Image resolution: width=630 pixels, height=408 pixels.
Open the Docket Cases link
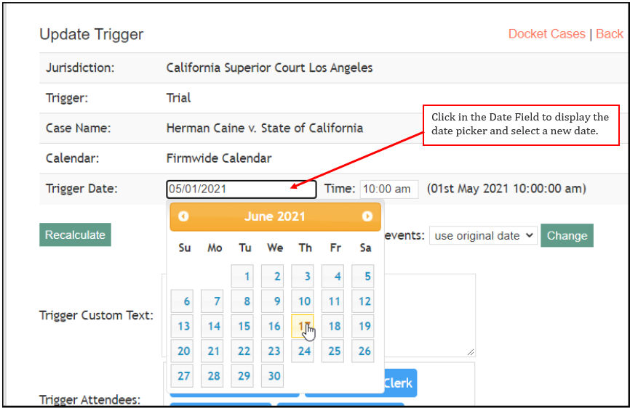coord(546,34)
